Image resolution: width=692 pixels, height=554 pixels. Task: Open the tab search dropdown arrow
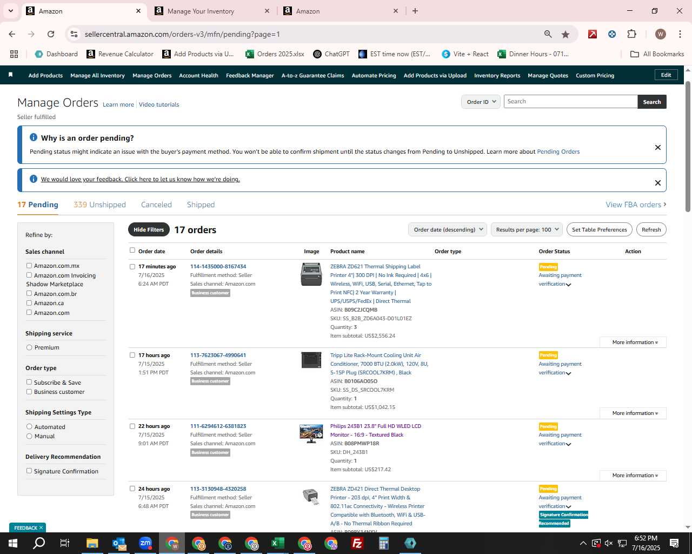(10, 11)
